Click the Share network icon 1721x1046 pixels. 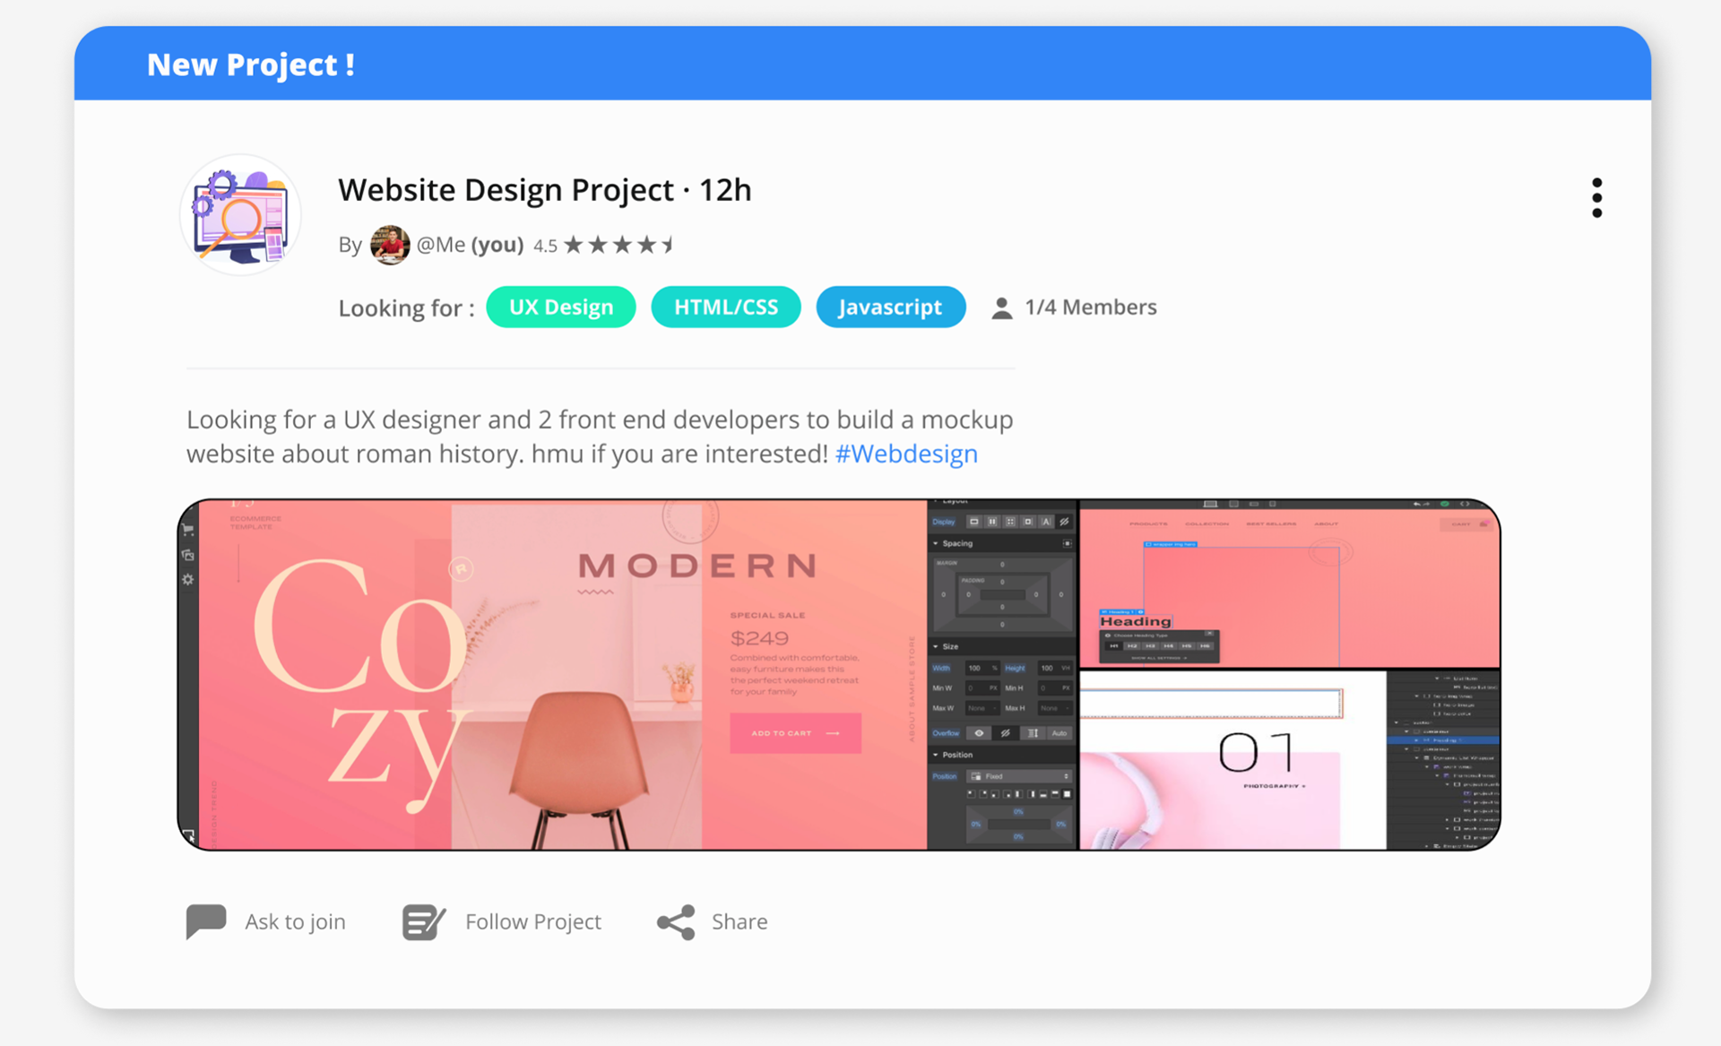pyautogui.click(x=676, y=922)
